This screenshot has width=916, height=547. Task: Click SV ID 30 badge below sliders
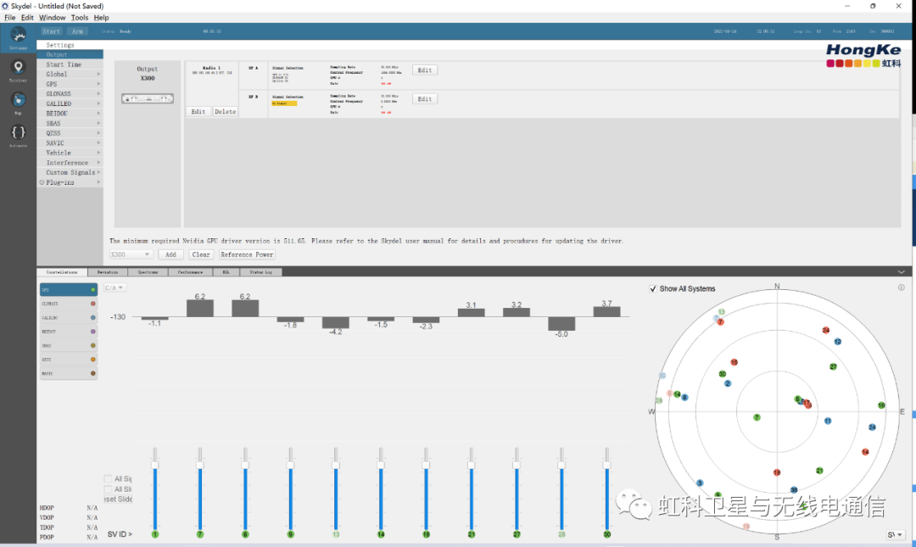tap(607, 534)
